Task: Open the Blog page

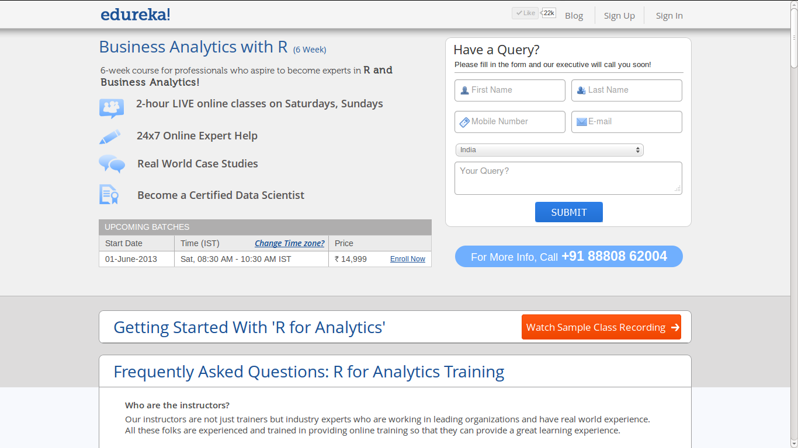Action: tap(574, 16)
